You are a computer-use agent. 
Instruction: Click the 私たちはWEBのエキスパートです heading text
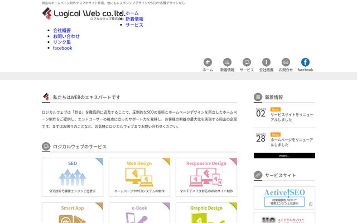click(x=86, y=97)
